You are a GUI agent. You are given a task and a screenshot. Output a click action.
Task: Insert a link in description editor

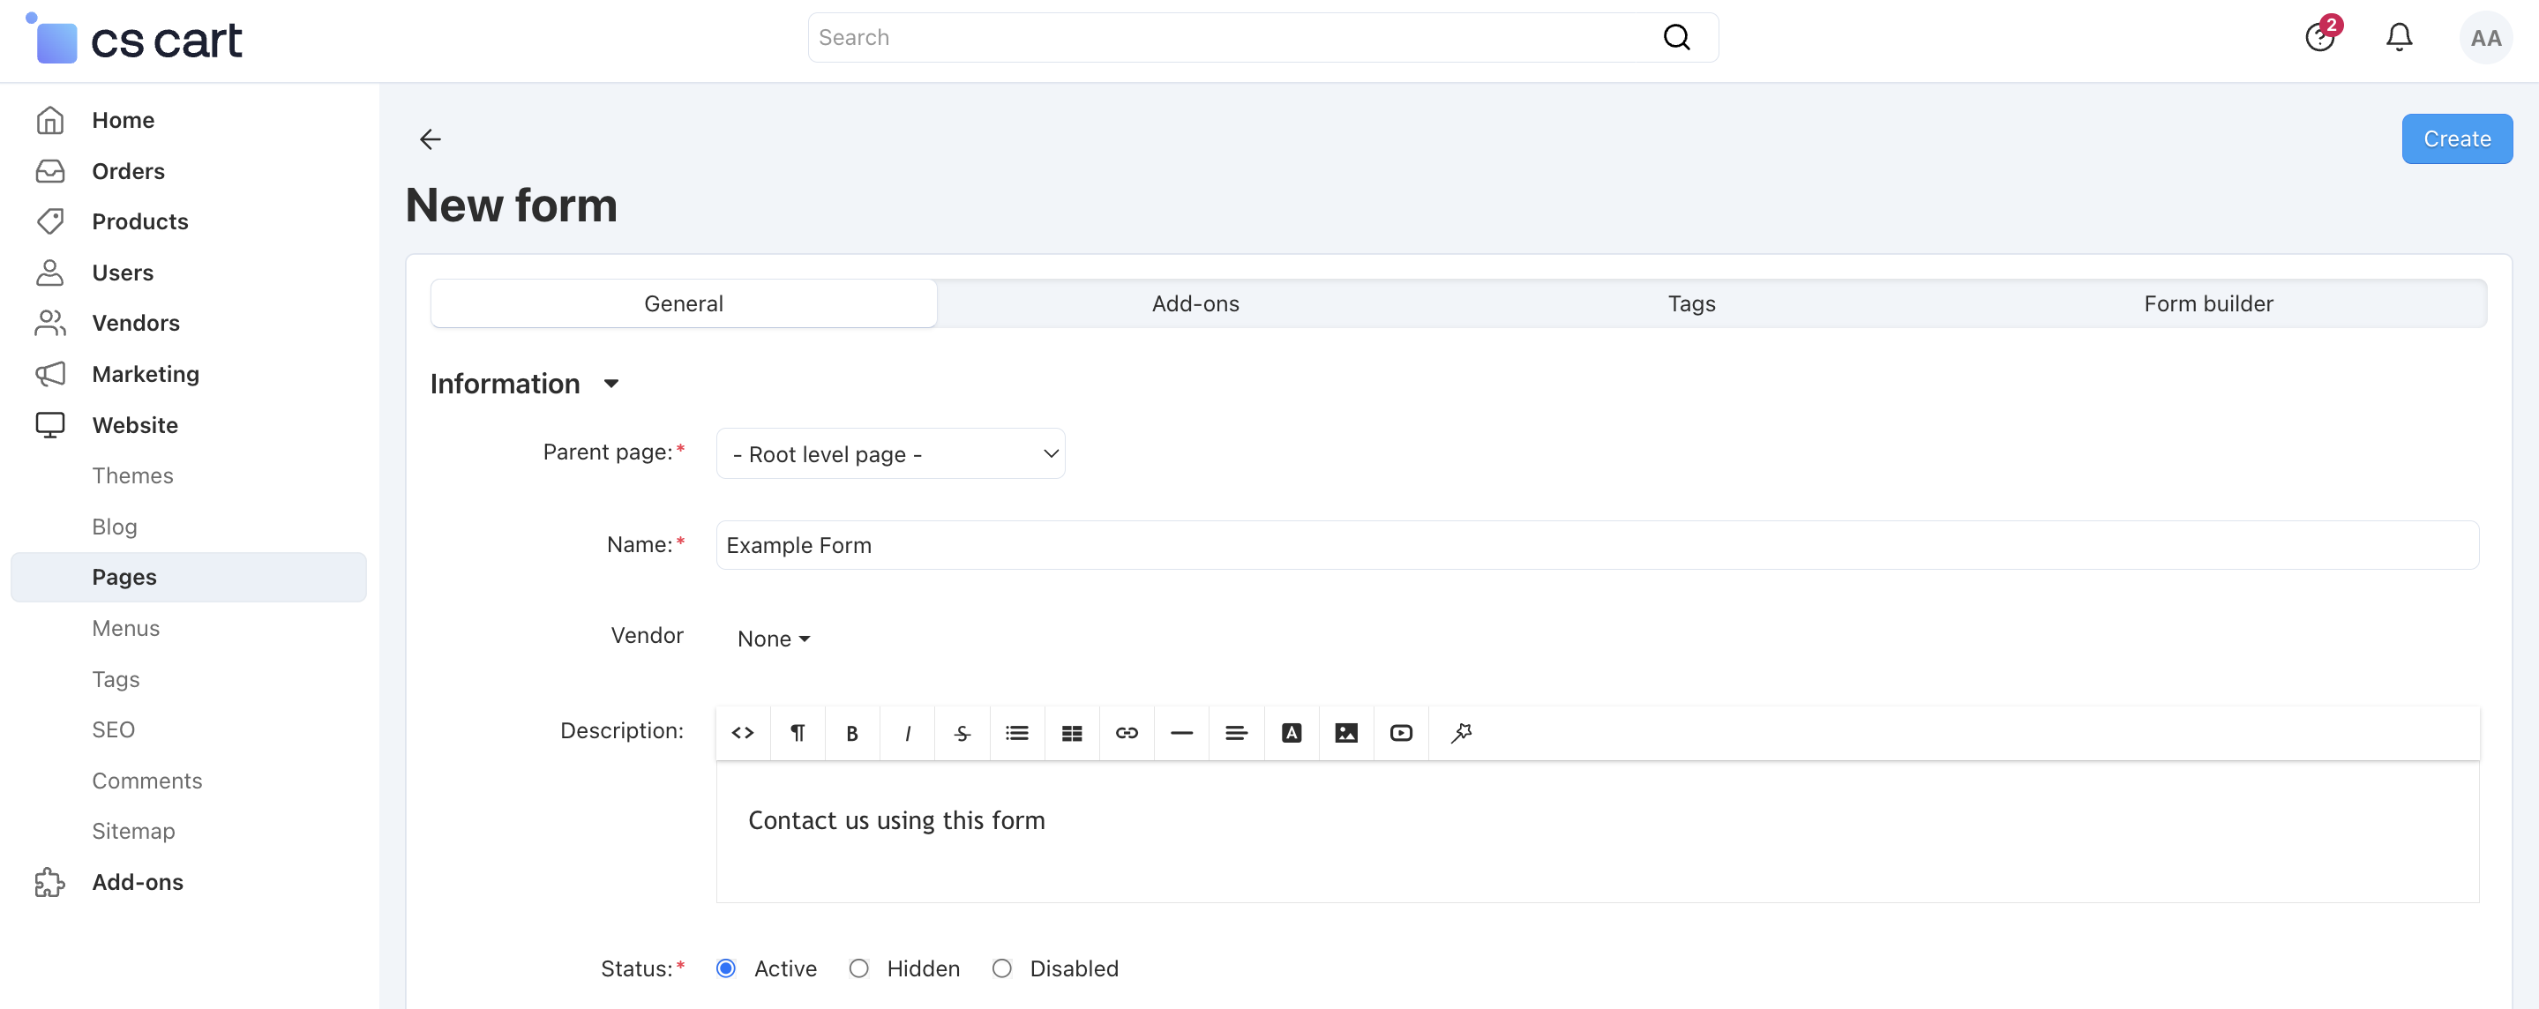(x=1127, y=733)
